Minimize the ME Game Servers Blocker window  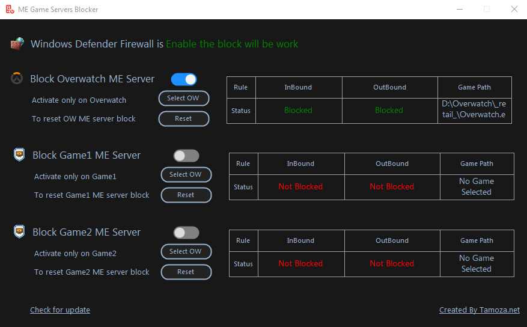459,10
